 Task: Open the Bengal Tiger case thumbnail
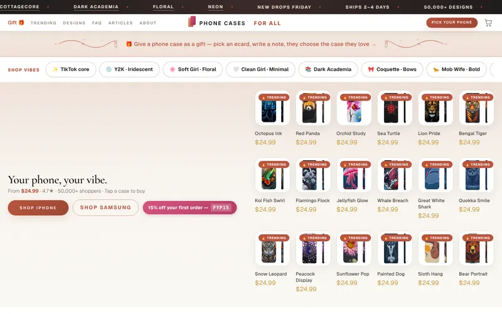[x=476, y=108]
